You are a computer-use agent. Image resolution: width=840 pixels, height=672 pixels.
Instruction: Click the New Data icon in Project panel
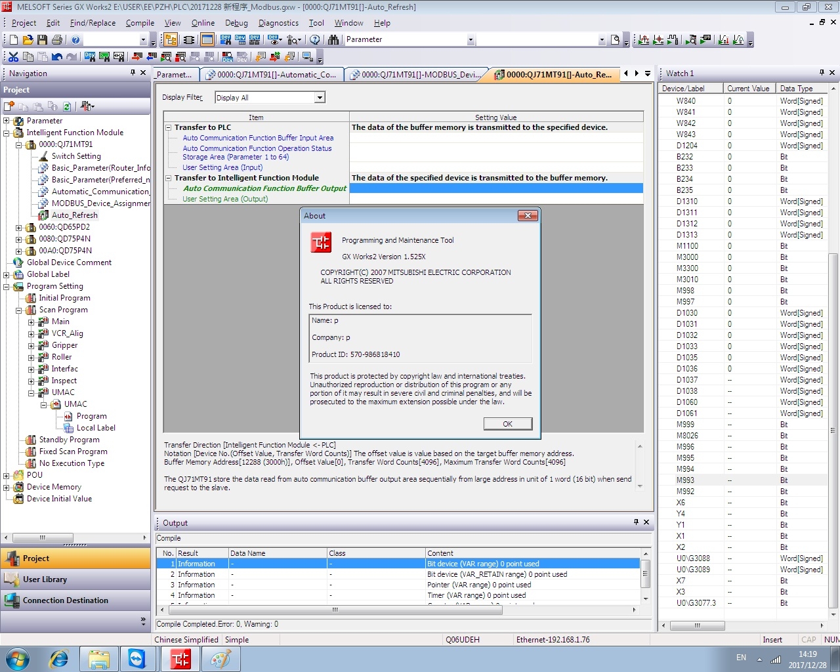click(x=9, y=106)
